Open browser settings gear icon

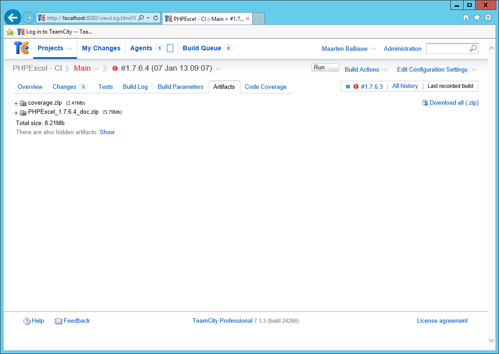(x=488, y=18)
